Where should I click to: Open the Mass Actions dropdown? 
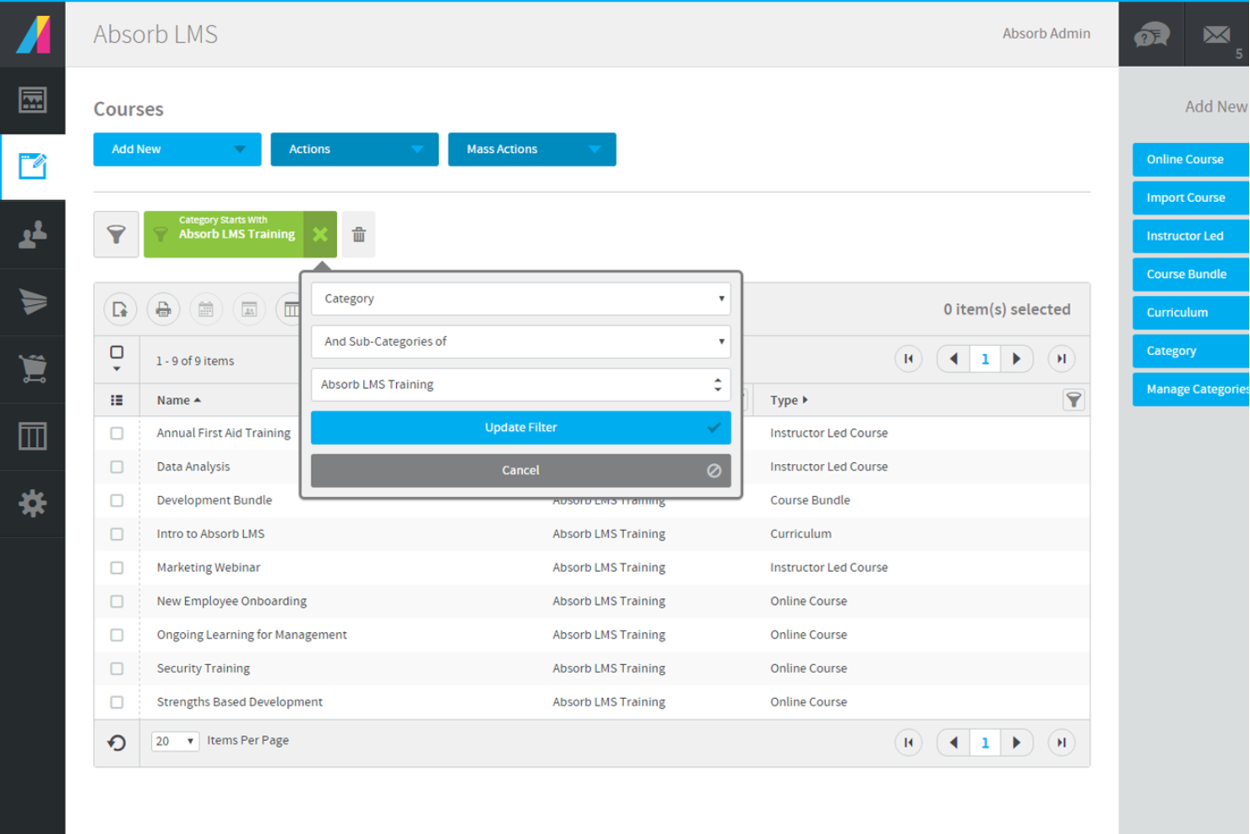click(531, 149)
